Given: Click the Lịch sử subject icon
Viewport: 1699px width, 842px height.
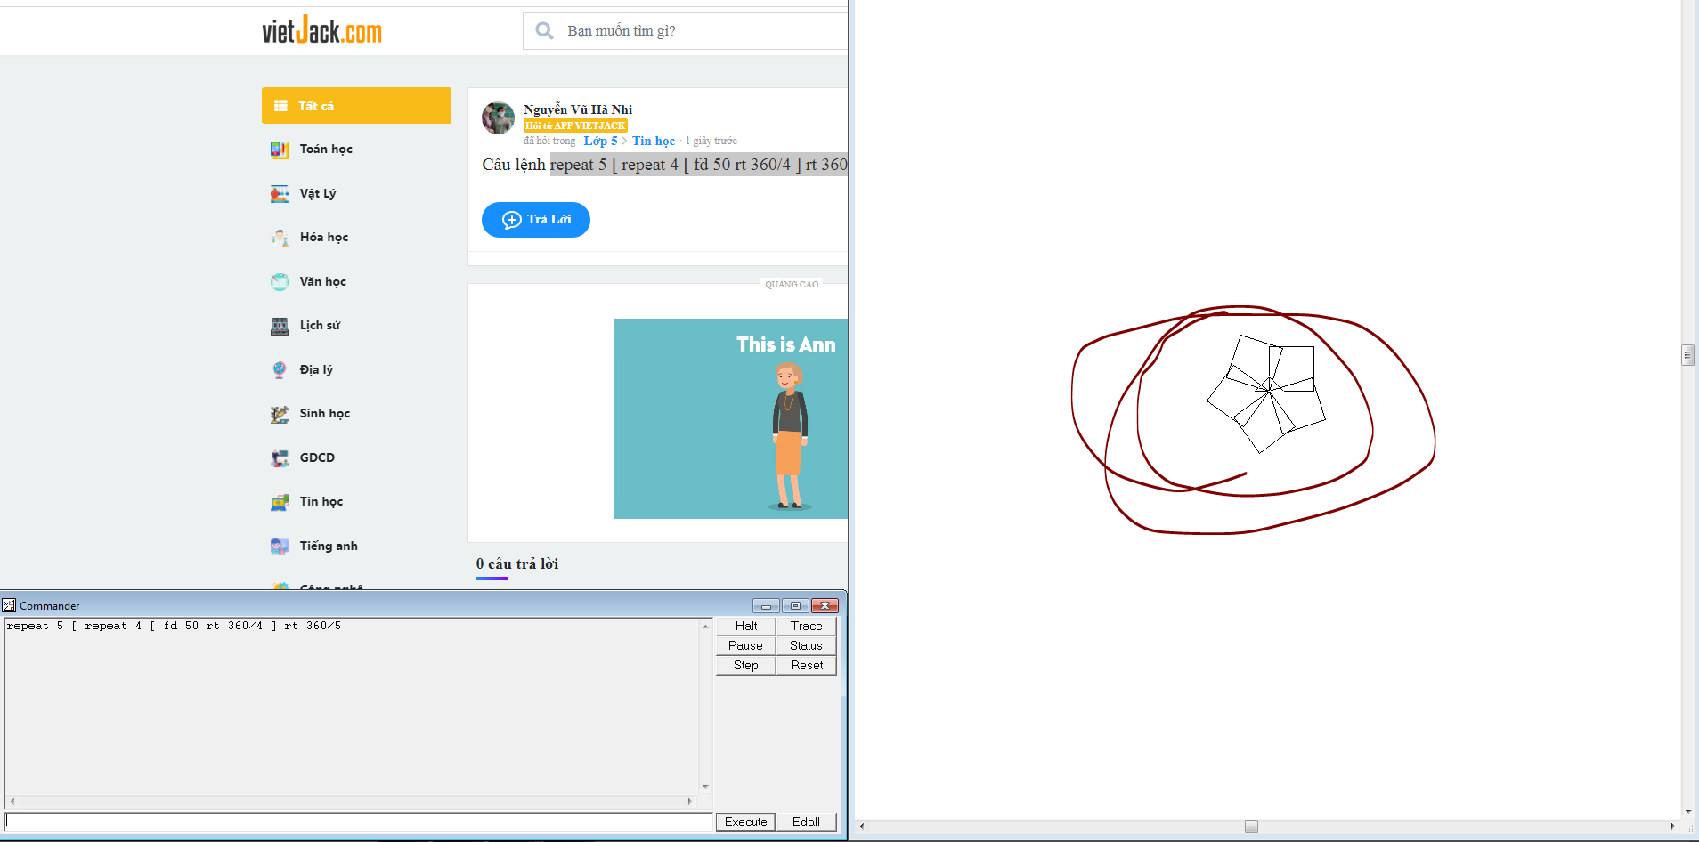Looking at the screenshot, I should [x=279, y=326].
